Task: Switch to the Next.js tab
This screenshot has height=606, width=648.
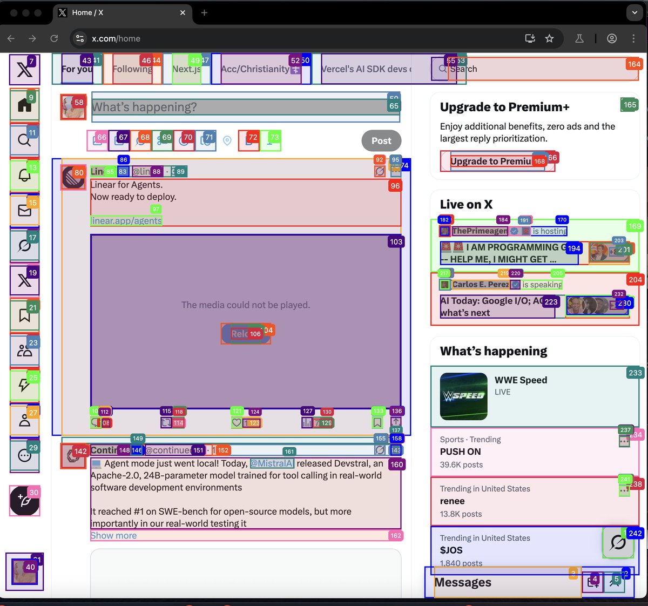Action: coord(186,69)
